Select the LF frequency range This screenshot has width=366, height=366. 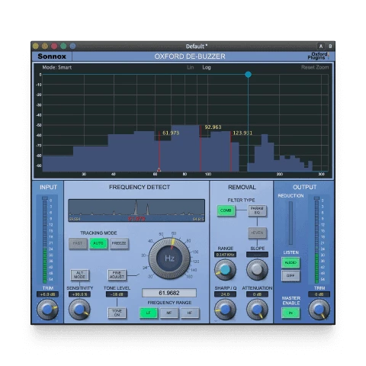(x=149, y=313)
